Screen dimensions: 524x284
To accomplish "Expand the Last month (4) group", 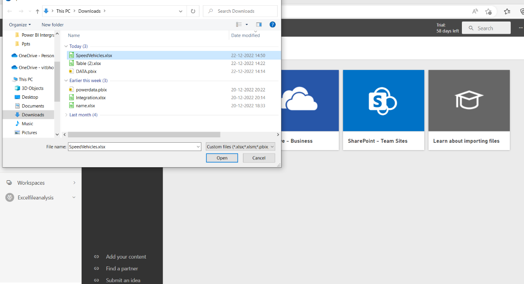I will tap(66, 115).
